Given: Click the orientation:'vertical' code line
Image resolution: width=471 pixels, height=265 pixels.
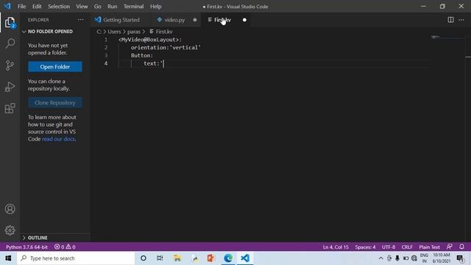Looking at the screenshot, I should tap(166, 47).
